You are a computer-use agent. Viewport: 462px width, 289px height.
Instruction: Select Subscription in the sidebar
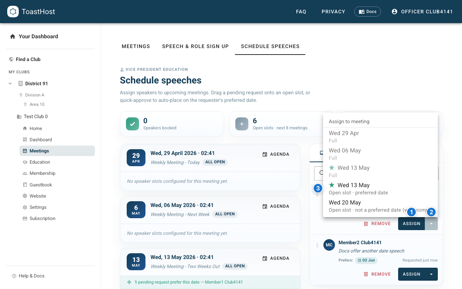(42, 219)
